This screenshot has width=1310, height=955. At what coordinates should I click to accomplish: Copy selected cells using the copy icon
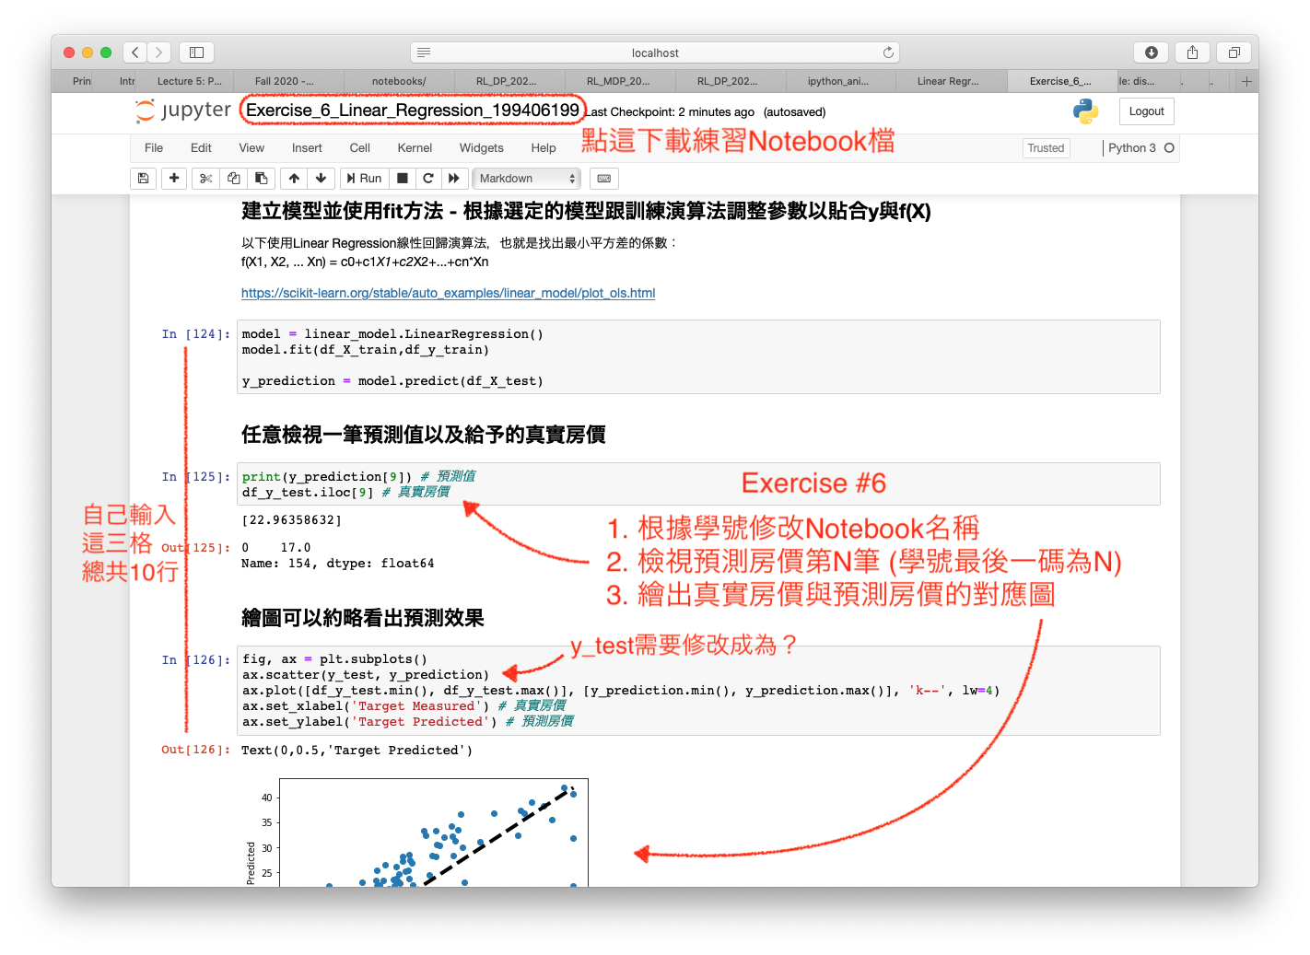pyautogui.click(x=234, y=179)
